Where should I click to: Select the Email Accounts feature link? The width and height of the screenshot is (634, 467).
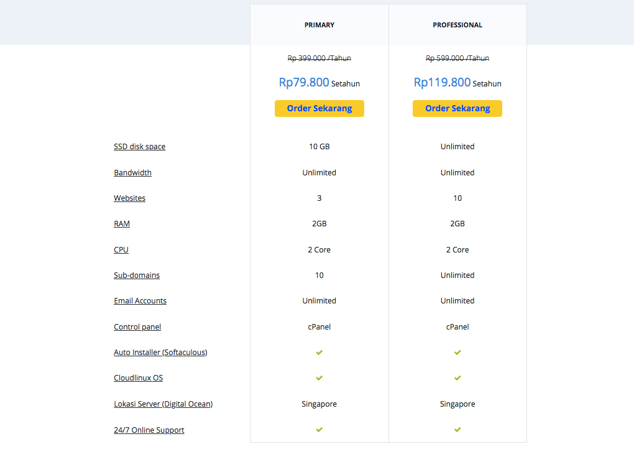pos(140,301)
